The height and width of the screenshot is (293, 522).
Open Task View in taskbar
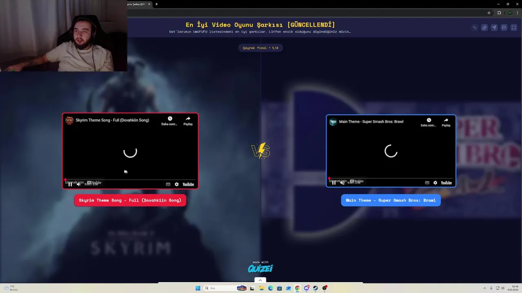pos(252,288)
